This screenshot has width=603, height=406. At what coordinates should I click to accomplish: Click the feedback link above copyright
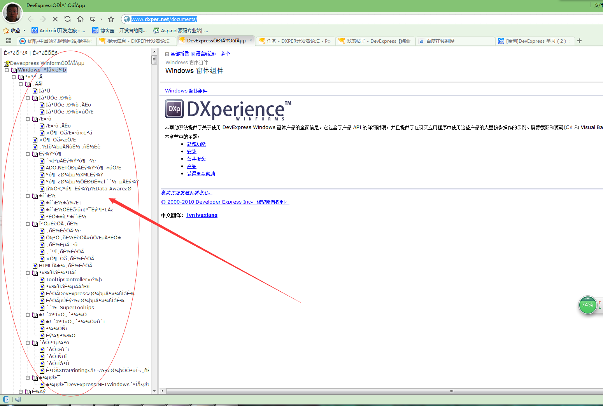186,193
